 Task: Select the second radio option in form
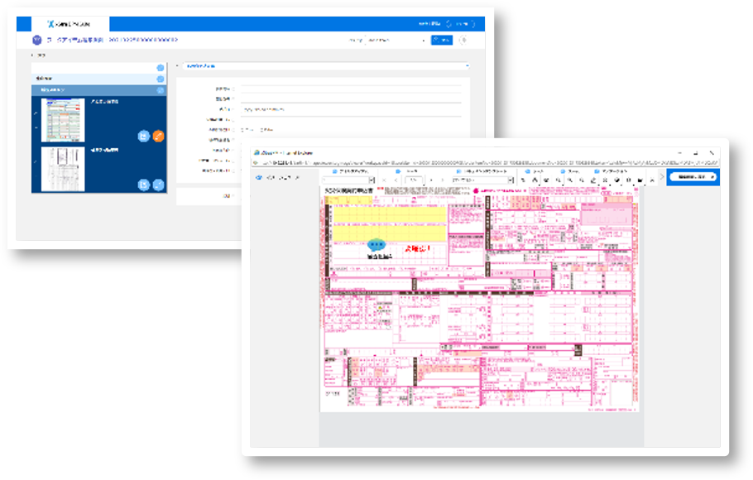tap(261, 129)
